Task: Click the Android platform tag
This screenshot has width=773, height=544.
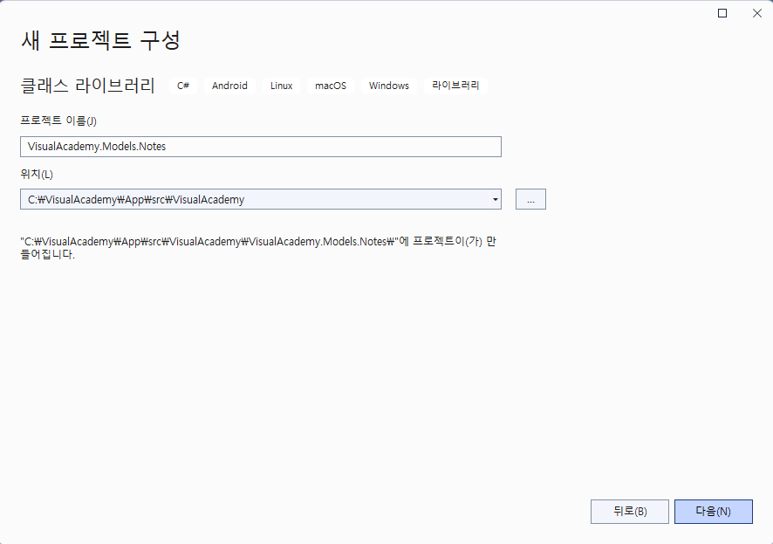Action: (229, 86)
